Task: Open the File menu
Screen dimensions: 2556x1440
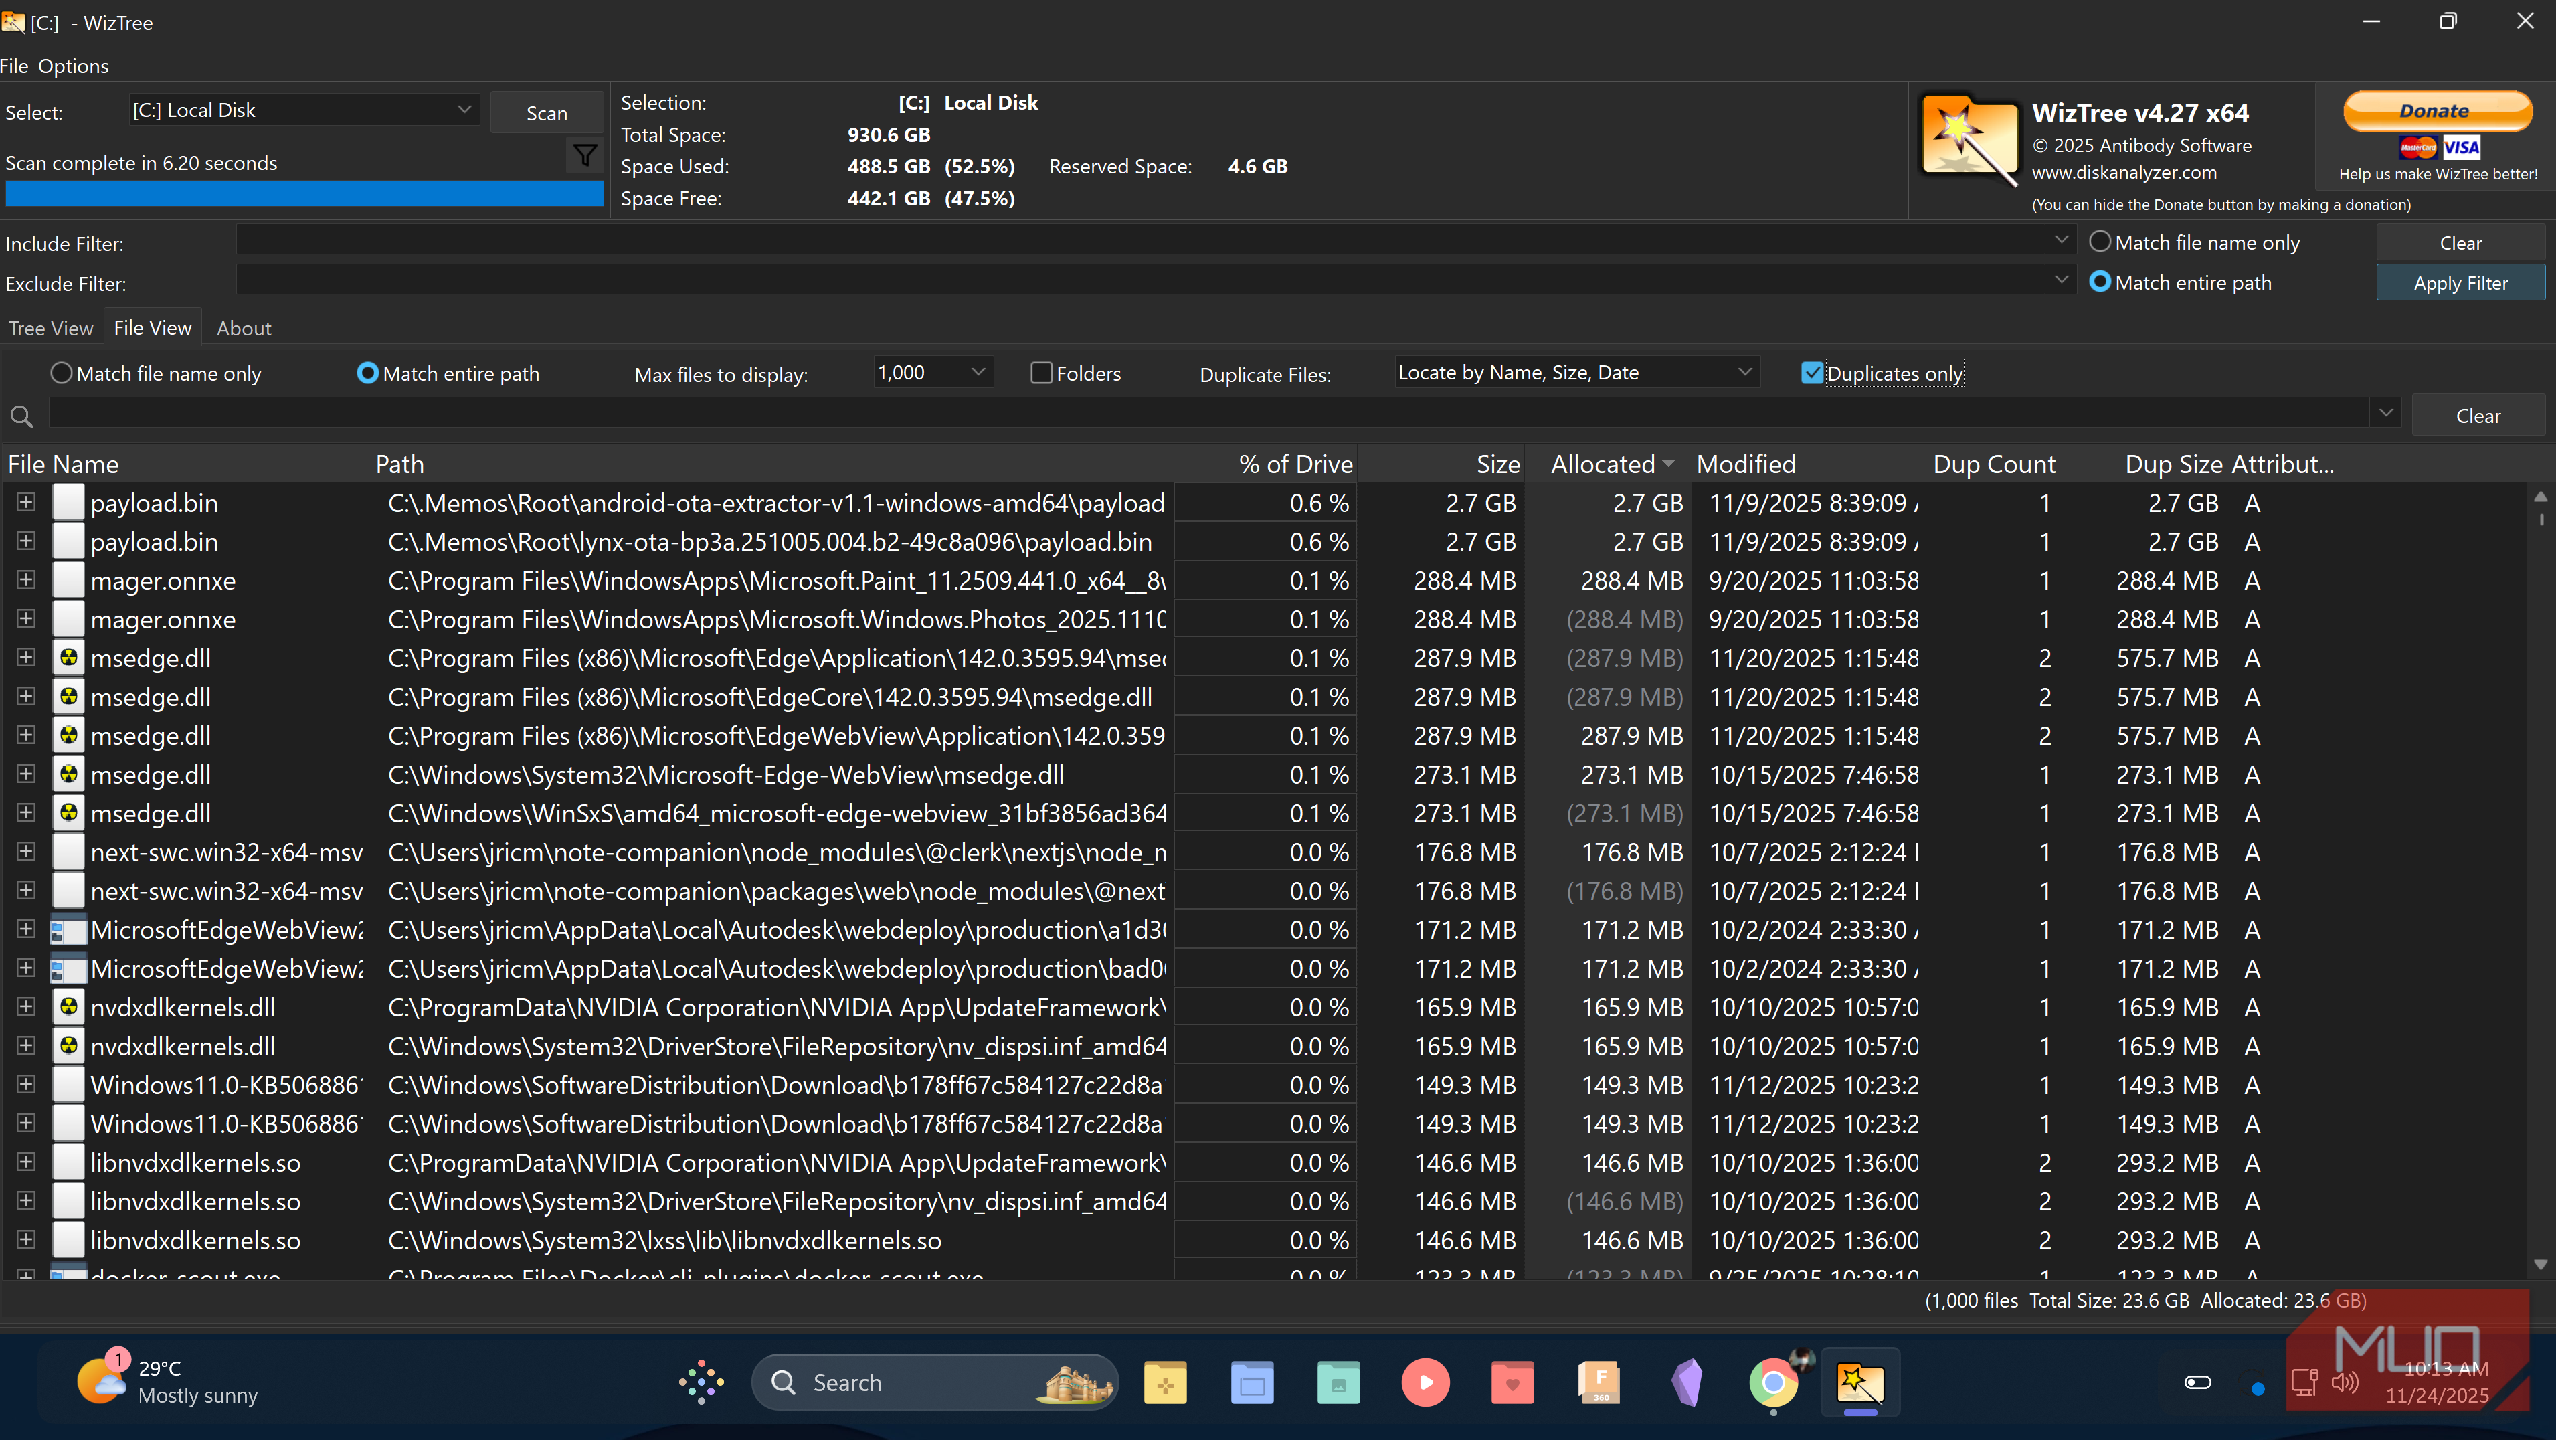Action: click(14, 66)
